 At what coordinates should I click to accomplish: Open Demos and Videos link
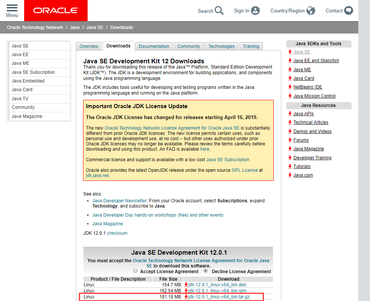313,131
